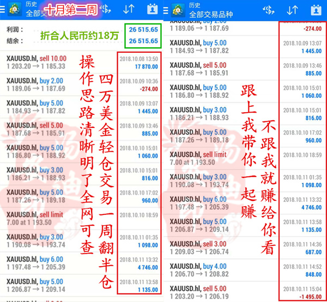Viewport: 327px width, 302px height.
Task: Open buy 5.00 at 1 206.87 in left panel
Action: (81, 285)
